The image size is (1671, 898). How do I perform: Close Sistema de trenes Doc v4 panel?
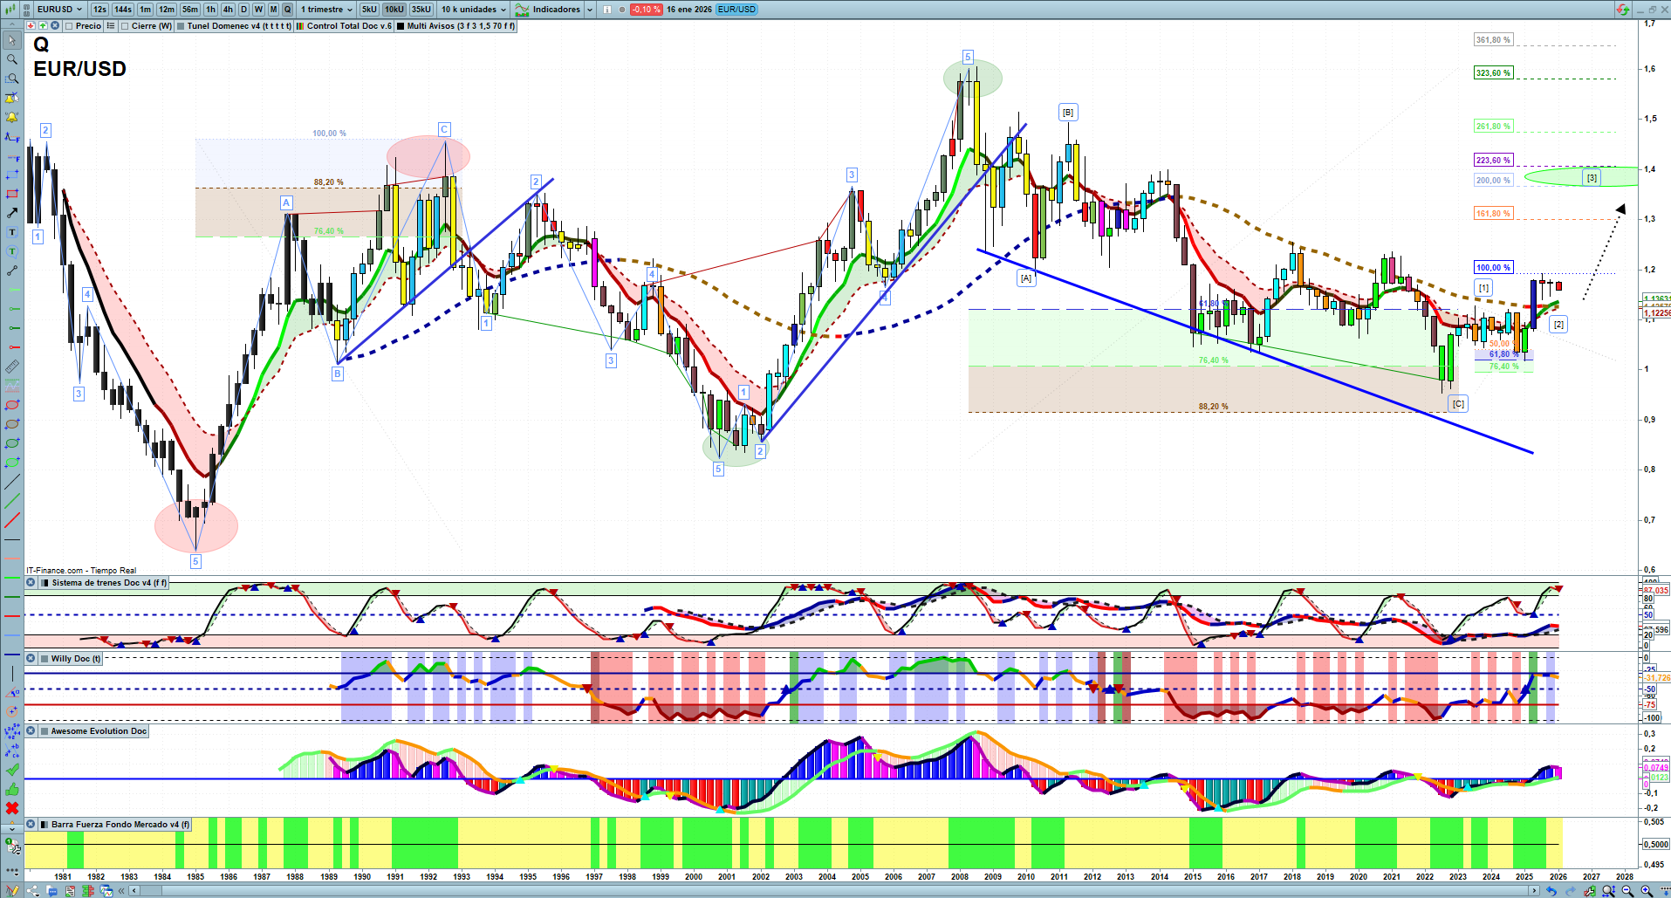tap(31, 583)
